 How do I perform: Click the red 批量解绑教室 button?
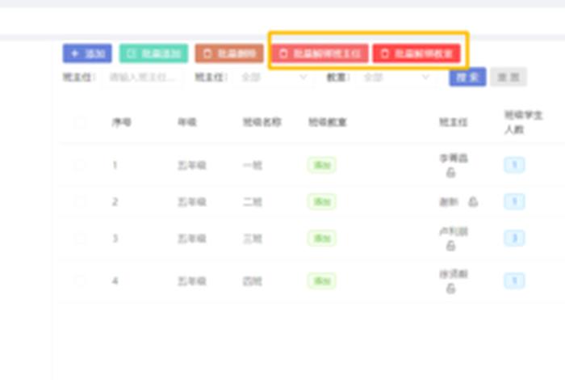point(416,53)
